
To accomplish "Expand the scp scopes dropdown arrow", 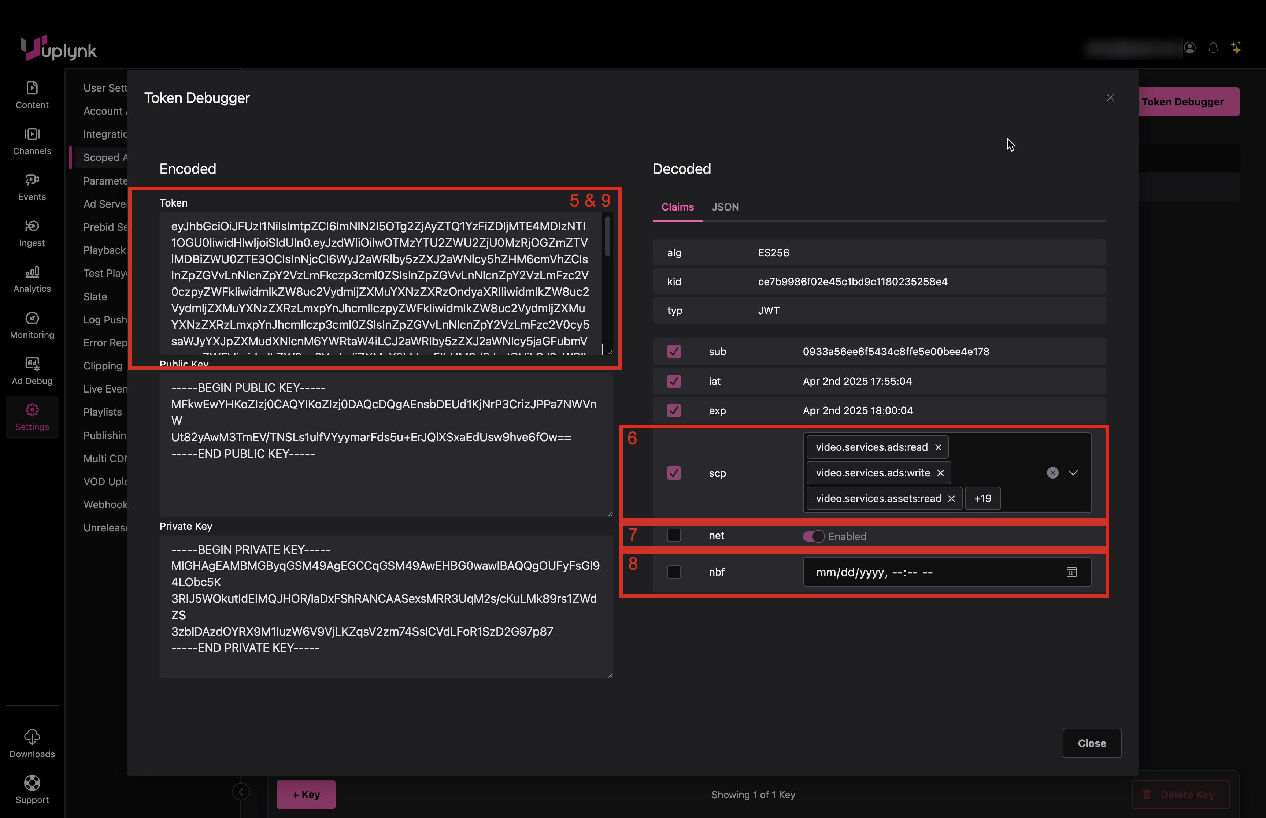I will click(x=1073, y=473).
